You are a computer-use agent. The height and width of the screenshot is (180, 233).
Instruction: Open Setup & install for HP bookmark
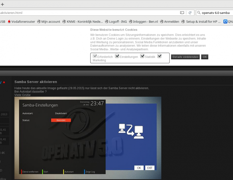point(201,21)
